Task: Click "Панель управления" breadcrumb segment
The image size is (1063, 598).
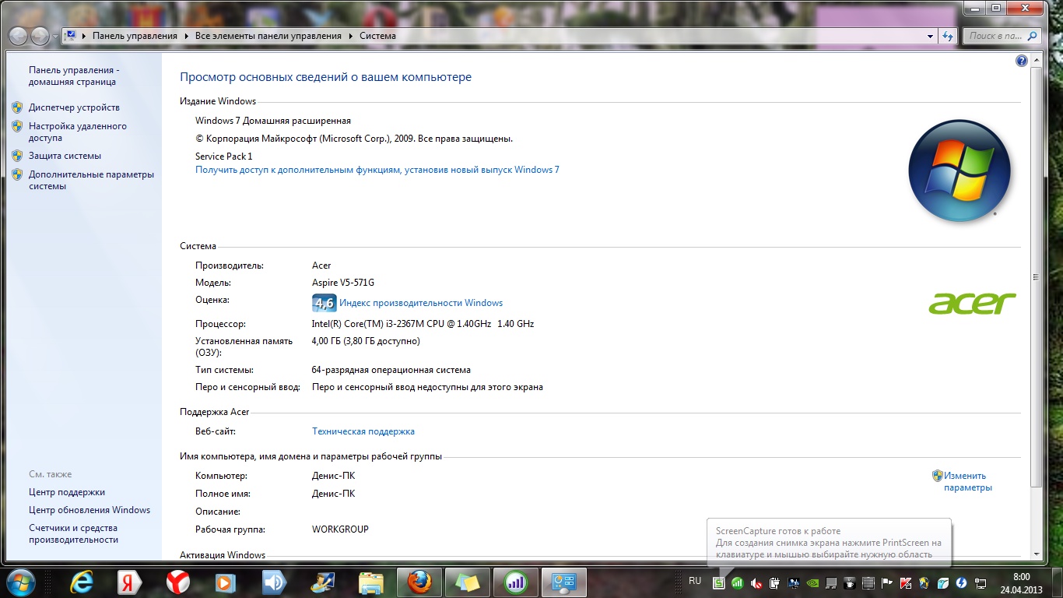Action: (x=135, y=36)
